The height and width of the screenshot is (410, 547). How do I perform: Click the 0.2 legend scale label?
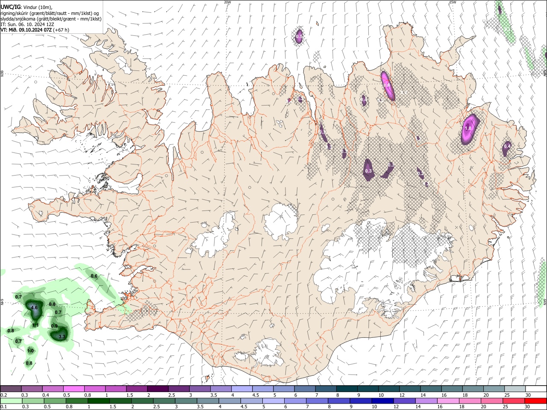coord(3,395)
